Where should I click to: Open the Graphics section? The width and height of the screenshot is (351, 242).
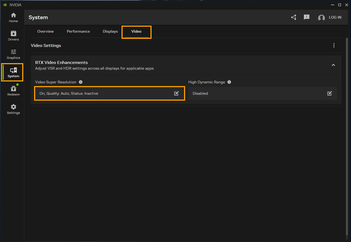coord(13,54)
